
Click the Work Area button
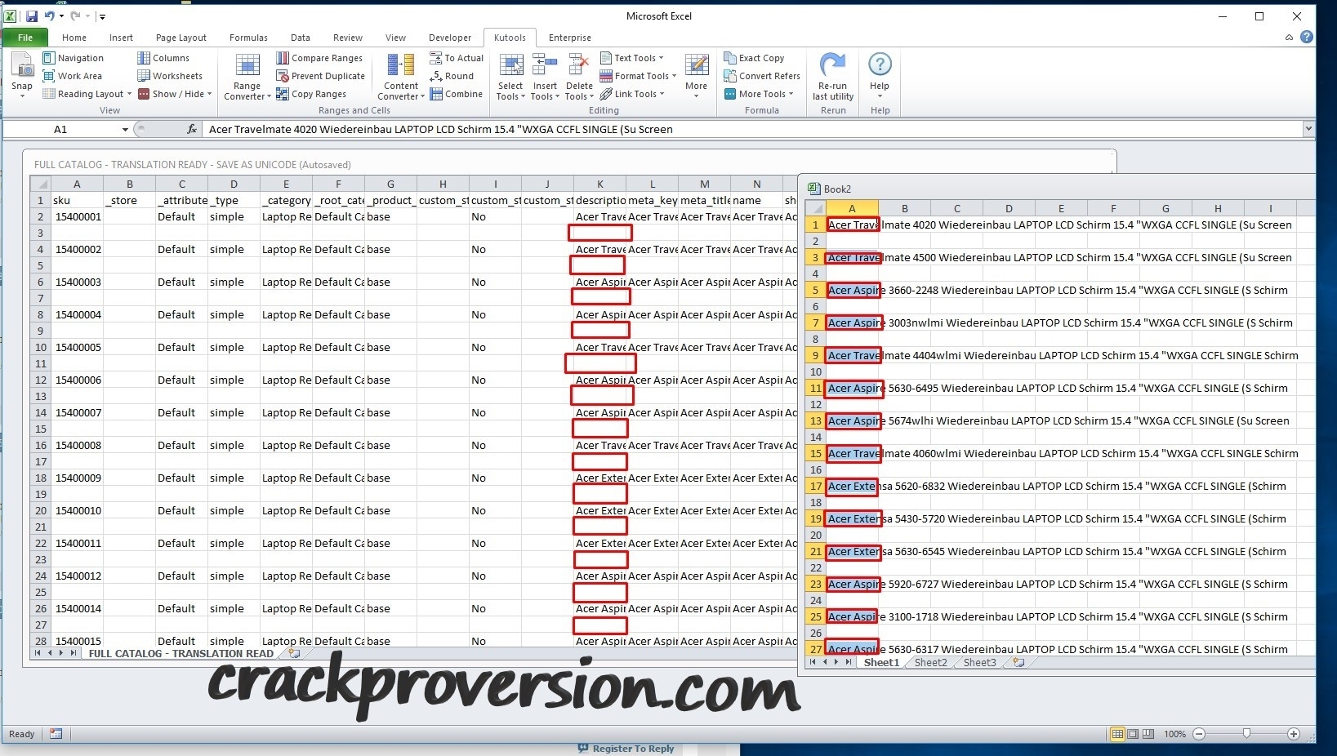[x=72, y=76]
